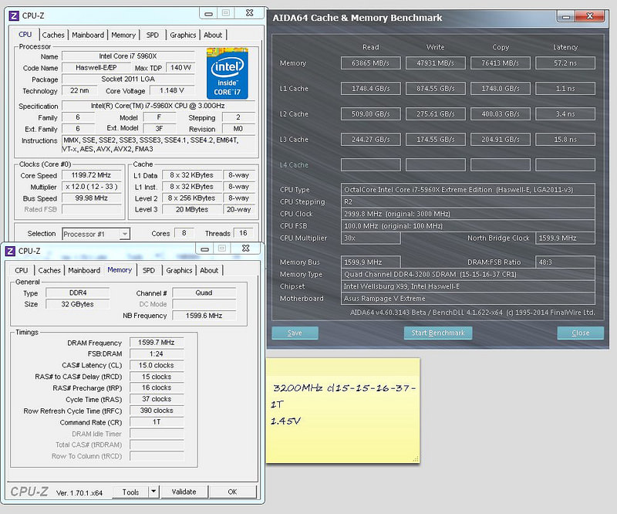617x514 pixels.
Task: Save the AIDA64 benchmark results
Action: (x=295, y=333)
